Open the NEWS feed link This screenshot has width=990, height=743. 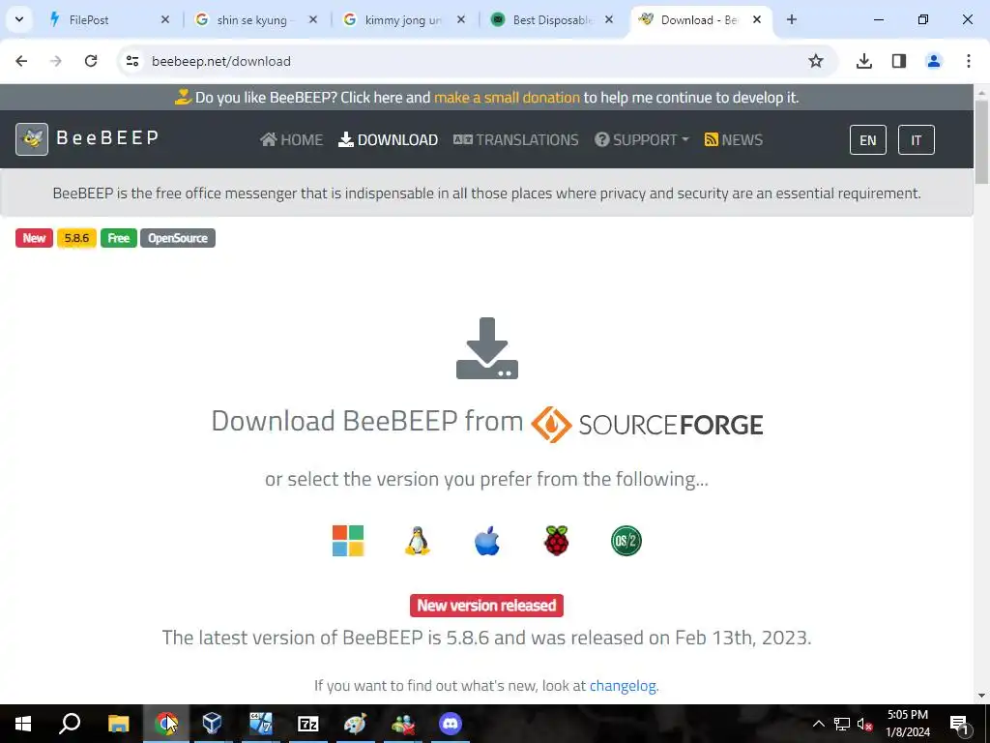point(734,139)
